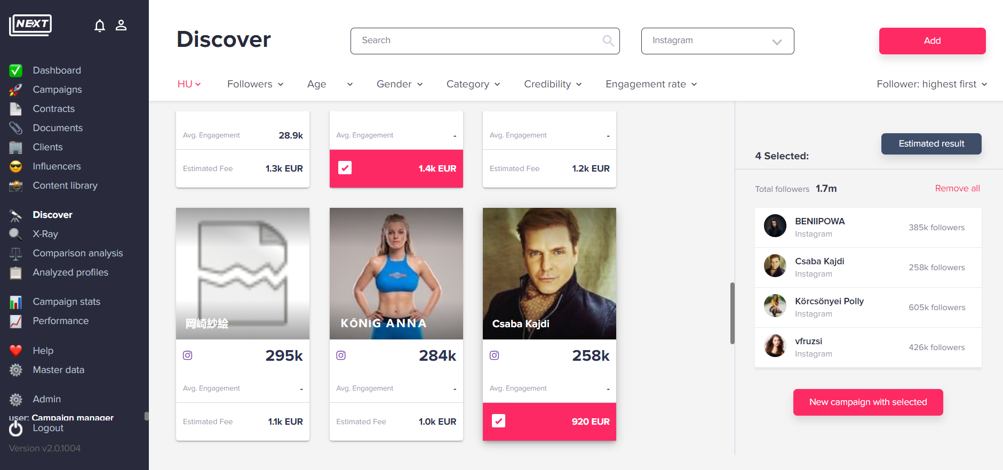The height and width of the screenshot is (470, 1003).
Task: Click the Help heart icon
Action: [x=16, y=351]
